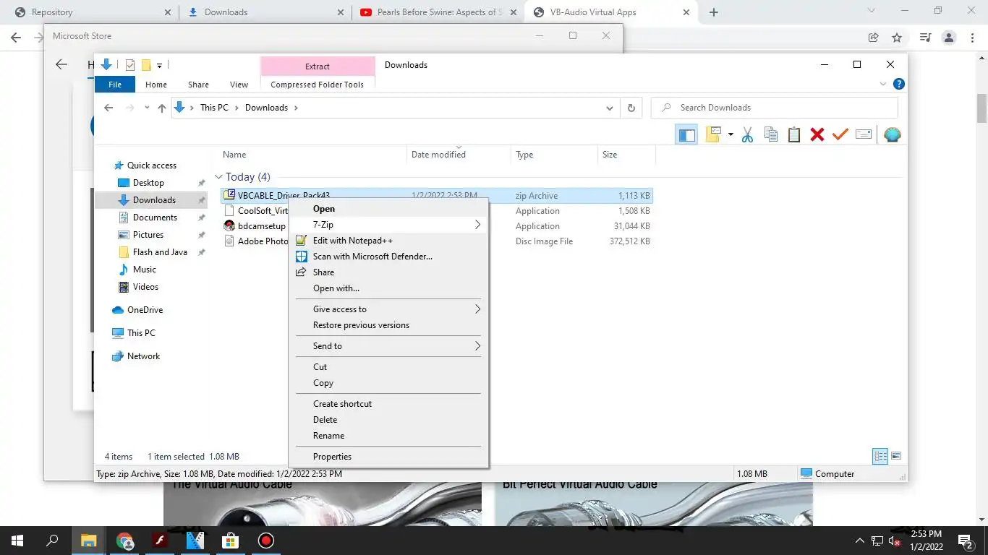The width and height of the screenshot is (988, 555).
Task: Open the Home ribbon tab
Action: pos(156,85)
